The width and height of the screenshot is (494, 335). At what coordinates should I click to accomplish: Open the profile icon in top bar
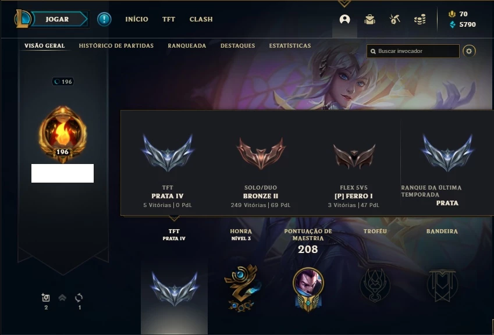tap(344, 20)
